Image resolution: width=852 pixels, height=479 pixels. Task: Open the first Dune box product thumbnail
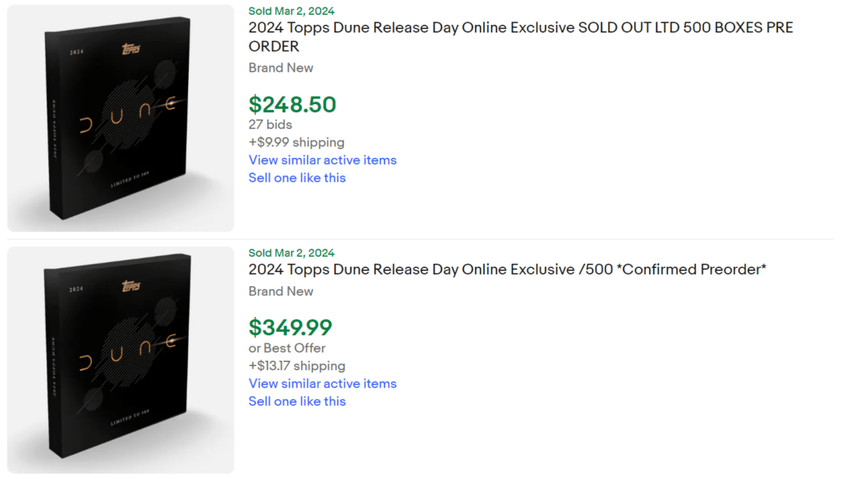(120, 116)
